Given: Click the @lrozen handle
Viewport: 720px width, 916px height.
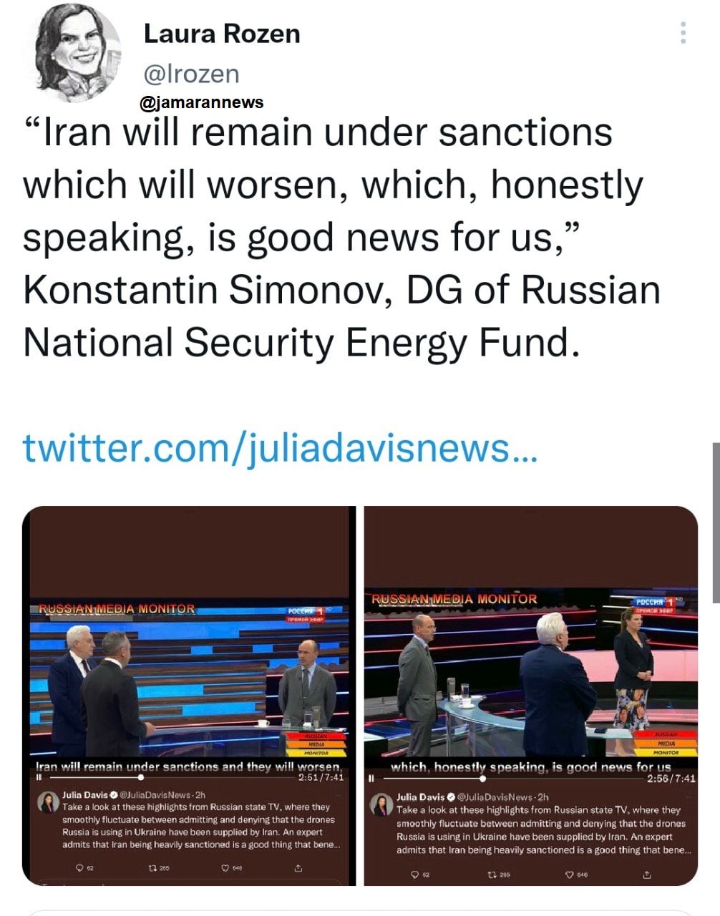Looking at the screenshot, I should [192, 73].
